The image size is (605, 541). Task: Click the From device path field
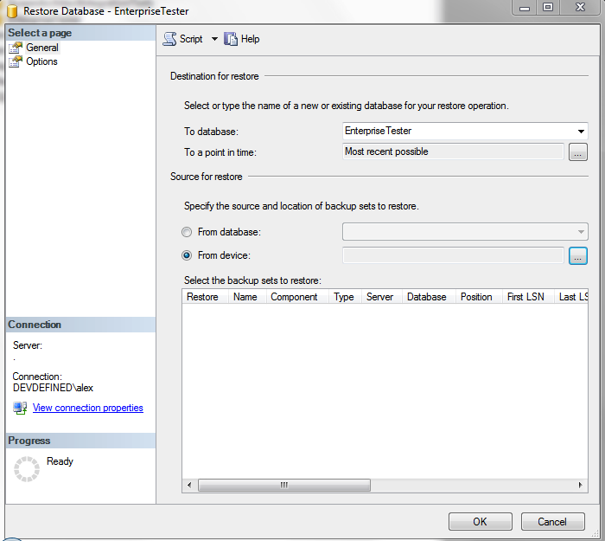click(x=453, y=255)
